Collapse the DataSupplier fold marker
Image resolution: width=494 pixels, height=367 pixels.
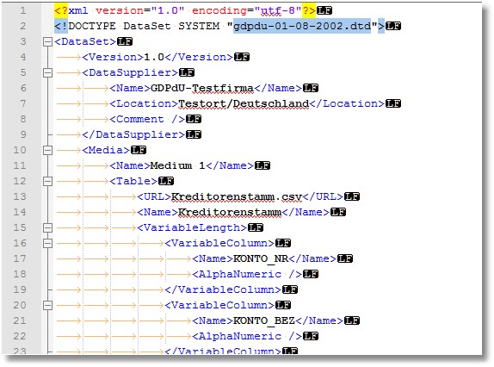coord(47,73)
